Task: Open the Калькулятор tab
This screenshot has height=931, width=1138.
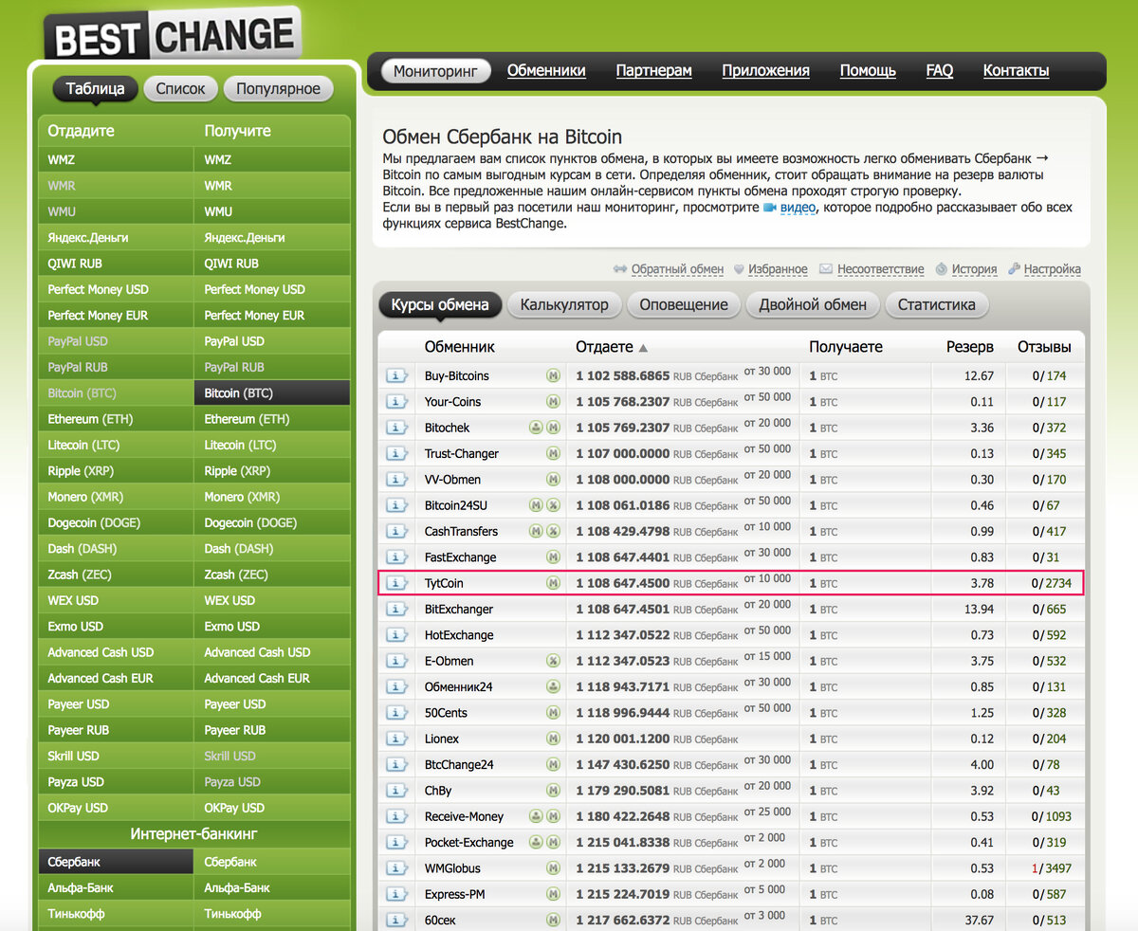Action: (564, 305)
